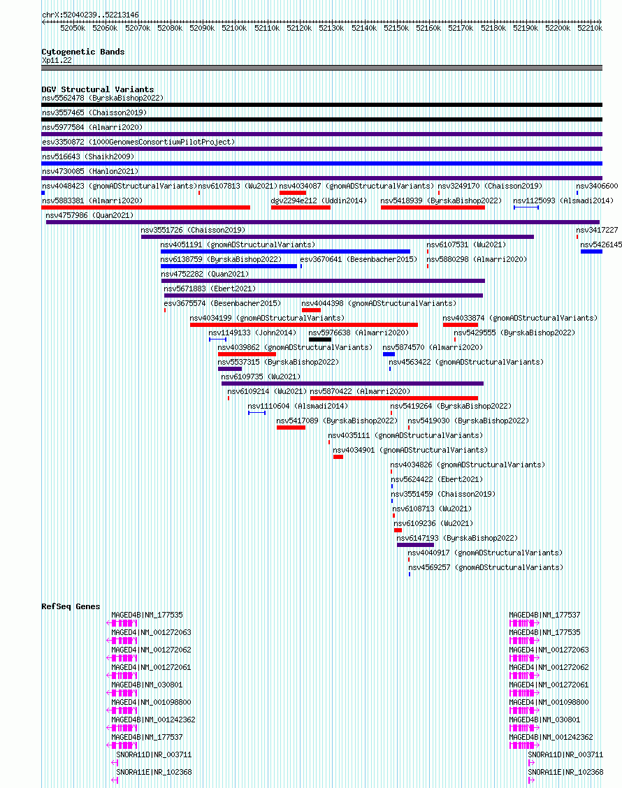Click the nsv5426145 variant label
Screen dimensions: 622x788
coord(601,245)
